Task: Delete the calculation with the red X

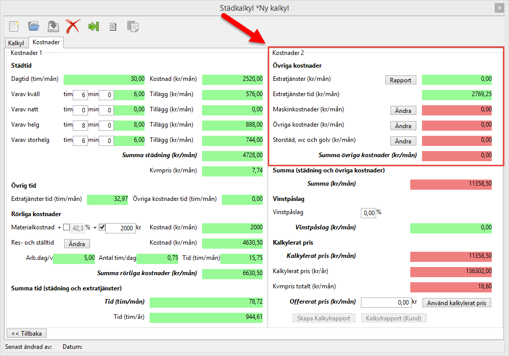Action: (73, 26)
